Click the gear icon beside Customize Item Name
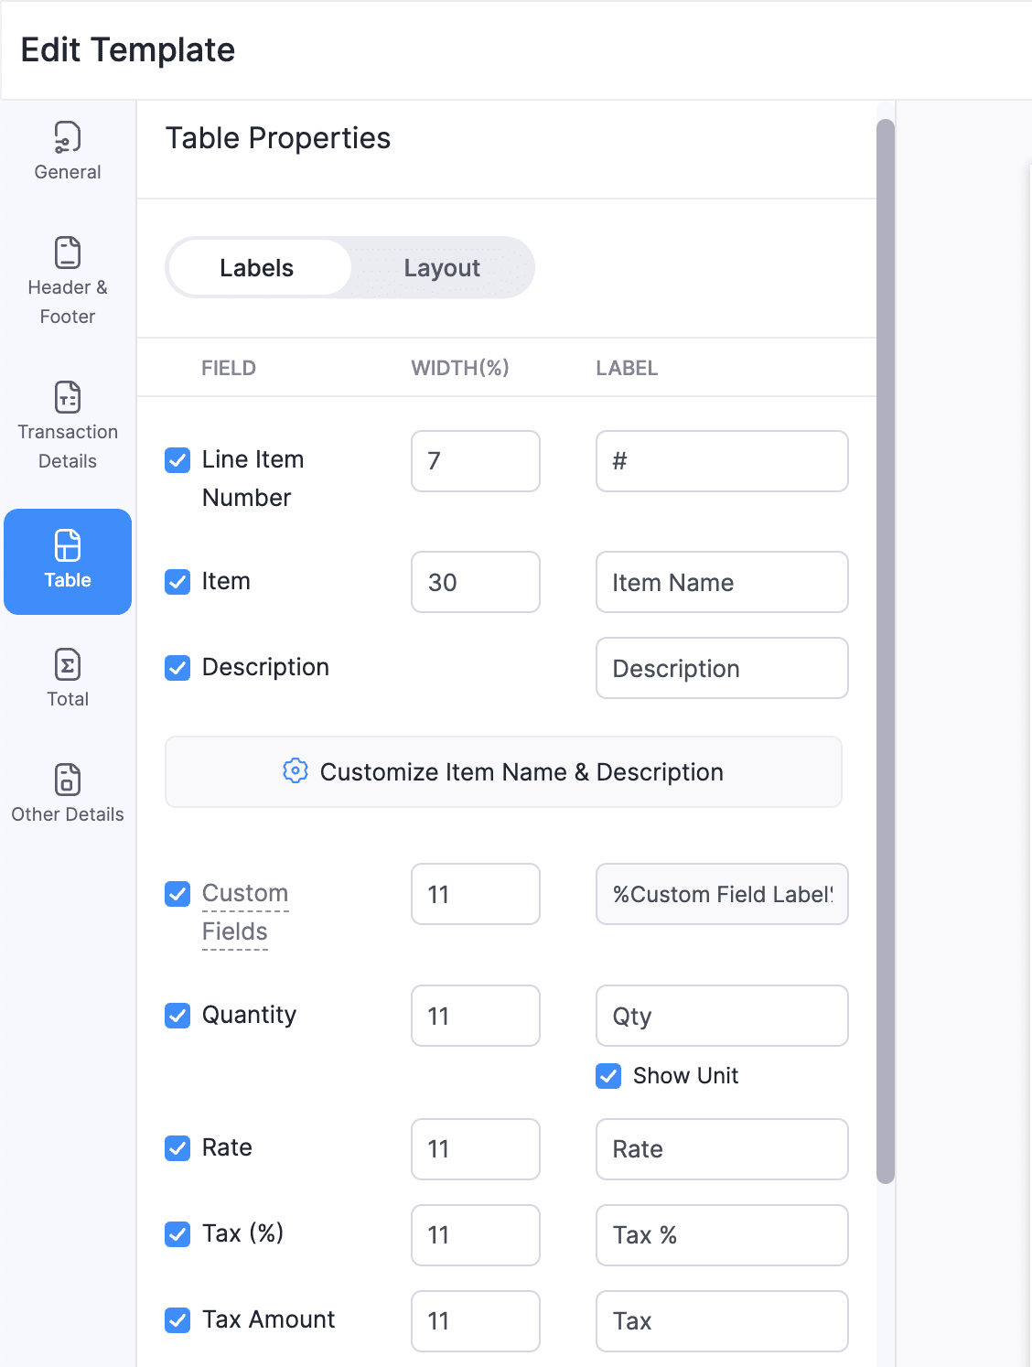The width and height of the screenshot is (1032, 1367). click(x=295, y=771)
